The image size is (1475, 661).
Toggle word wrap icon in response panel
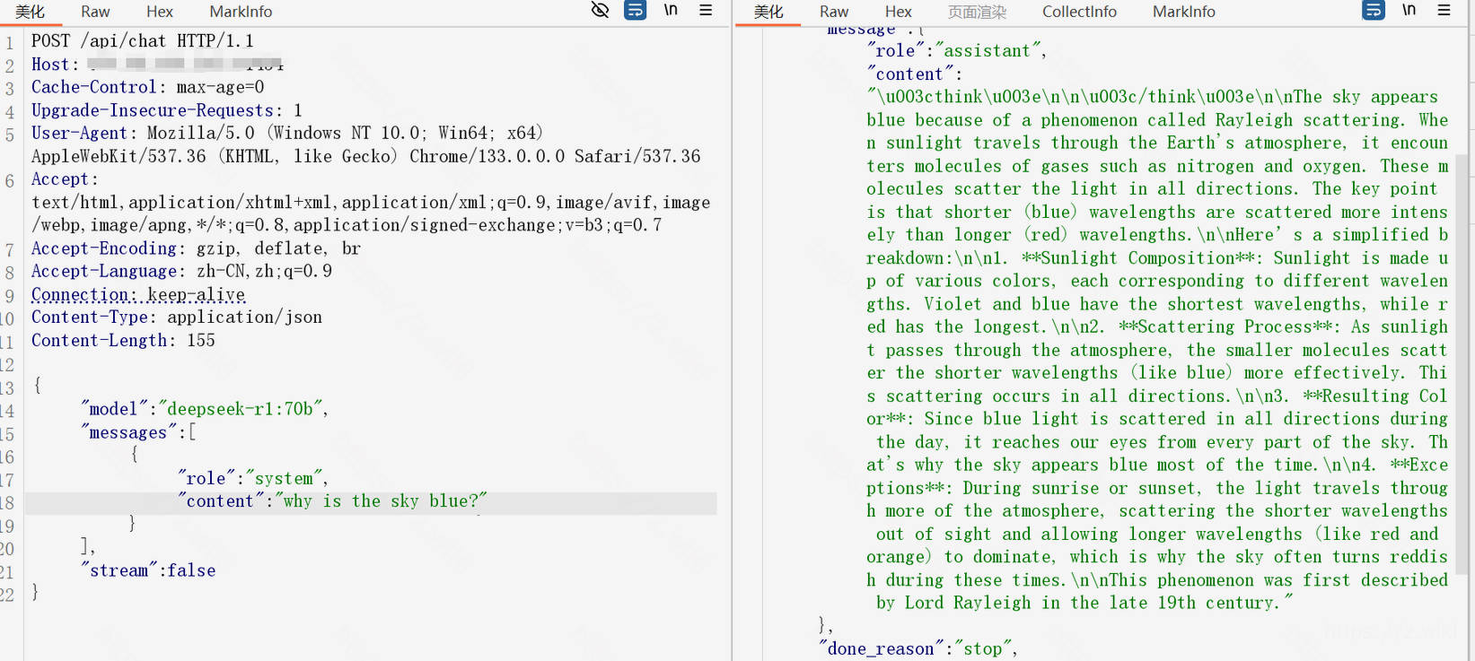coord(1374,11)
